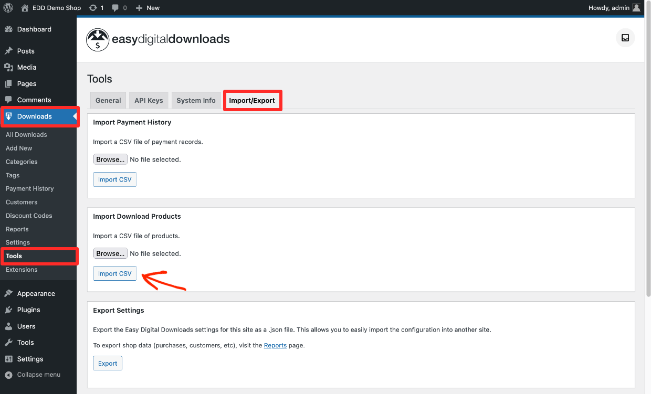This screenshot has height=394, width=651.
Task: Click the WordPress logo icon
Action: point(8,8)
